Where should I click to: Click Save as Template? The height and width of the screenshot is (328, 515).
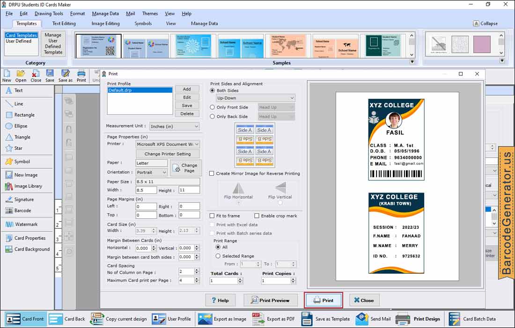[x=325, y=319]
